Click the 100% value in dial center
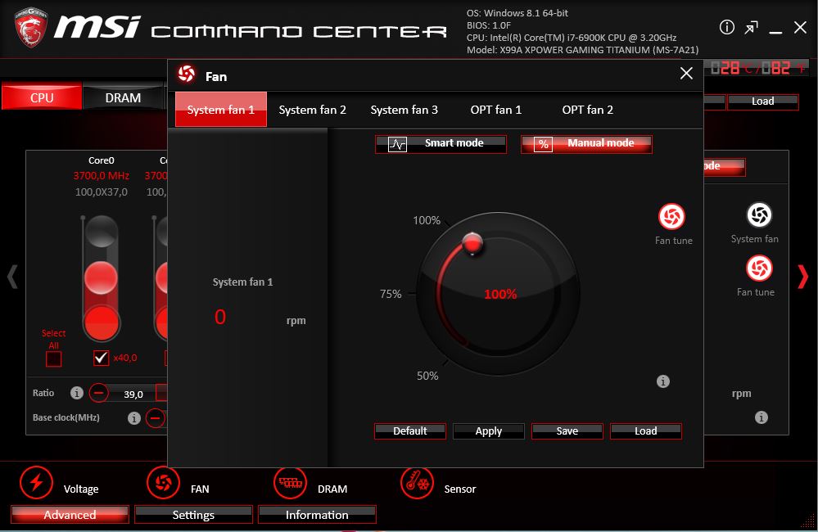This screenshot has width=818, height=532. (x=500, y=294)
